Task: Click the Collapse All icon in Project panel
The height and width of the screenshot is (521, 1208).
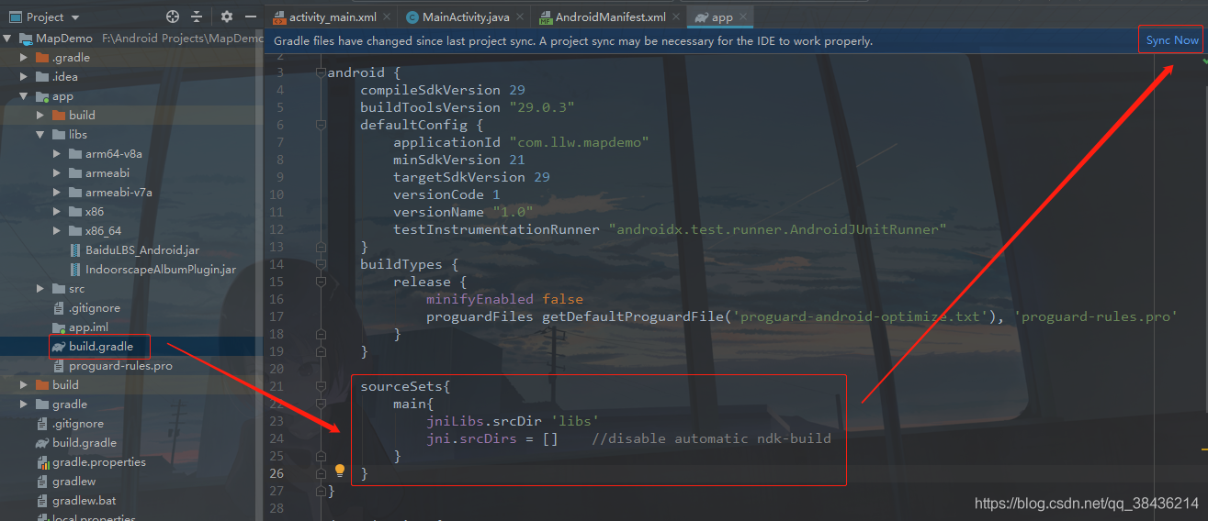Action: (x=197, y=17)
